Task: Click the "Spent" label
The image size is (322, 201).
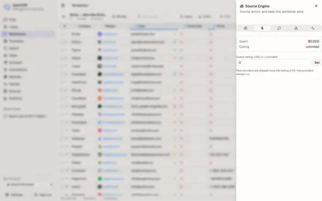Action: tap(243, 41)
